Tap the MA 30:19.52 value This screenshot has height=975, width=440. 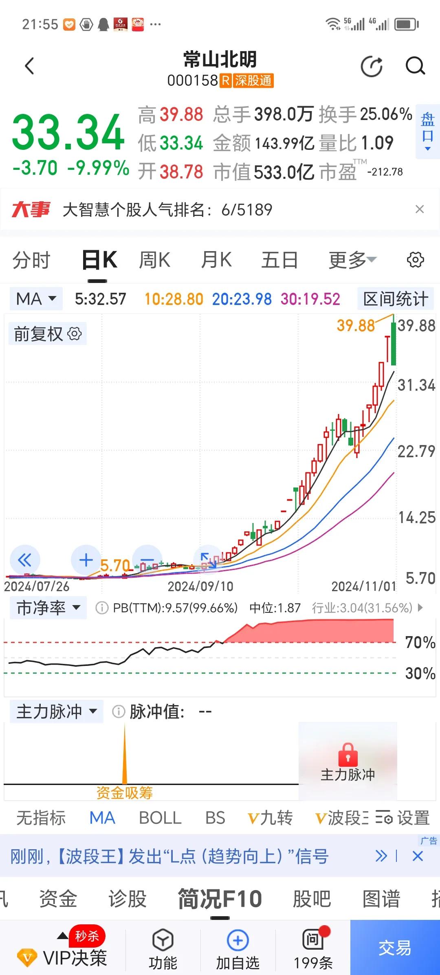[310, 299]
